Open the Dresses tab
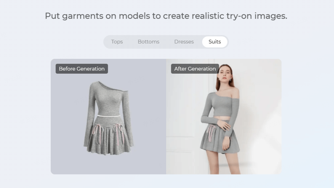Image resolution: width=334 pixels, height=188 pixels. [x=184, y=42]
